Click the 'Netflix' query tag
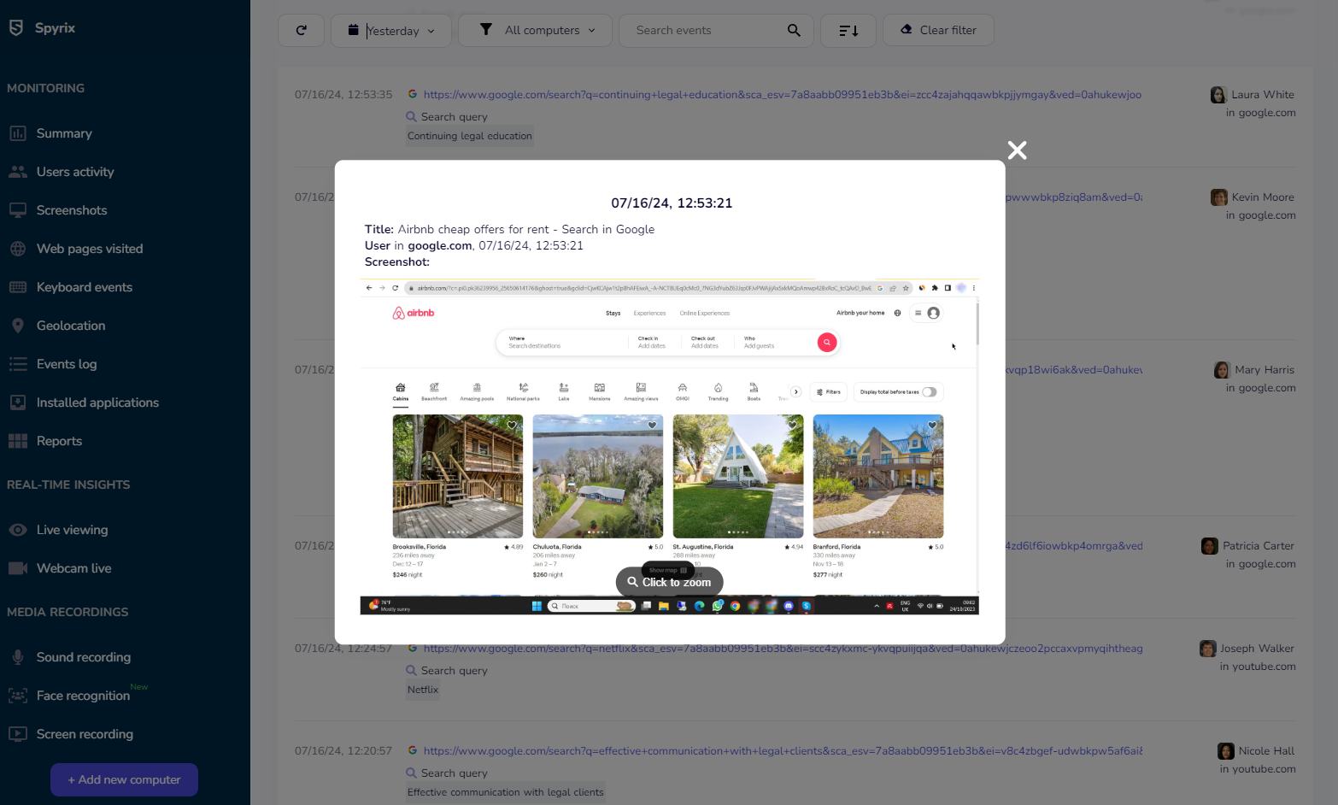1338x805 pixels. [x=423, y=690]
